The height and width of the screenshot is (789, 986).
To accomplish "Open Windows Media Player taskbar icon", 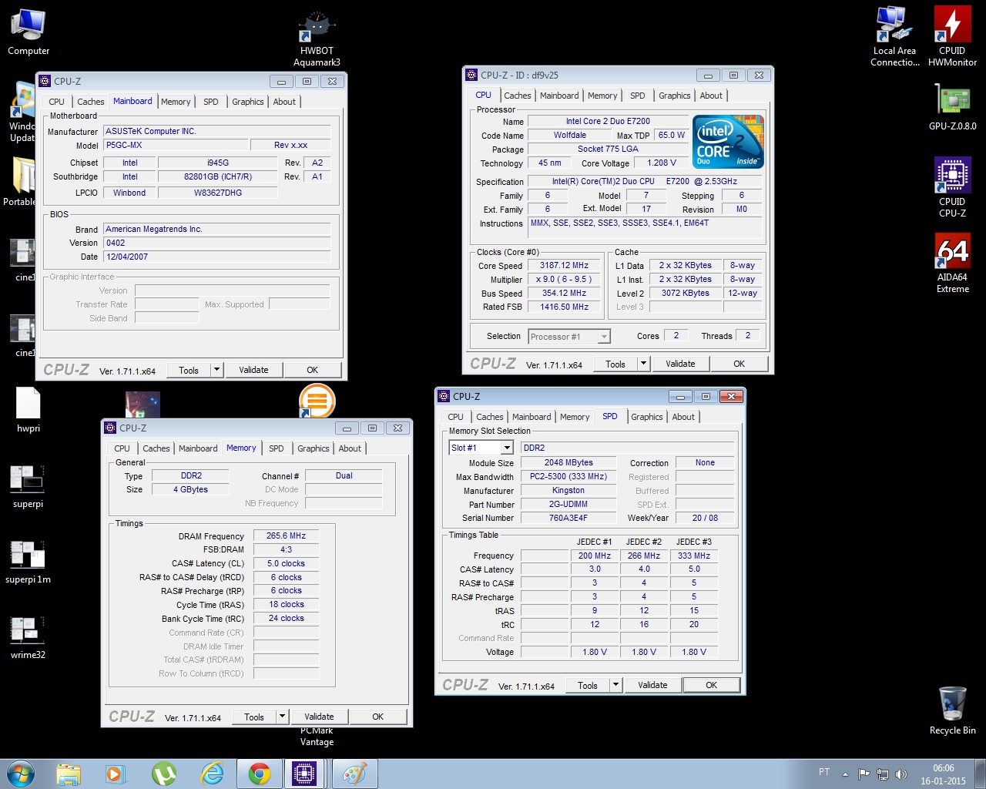I will click(x=116, y=774).
